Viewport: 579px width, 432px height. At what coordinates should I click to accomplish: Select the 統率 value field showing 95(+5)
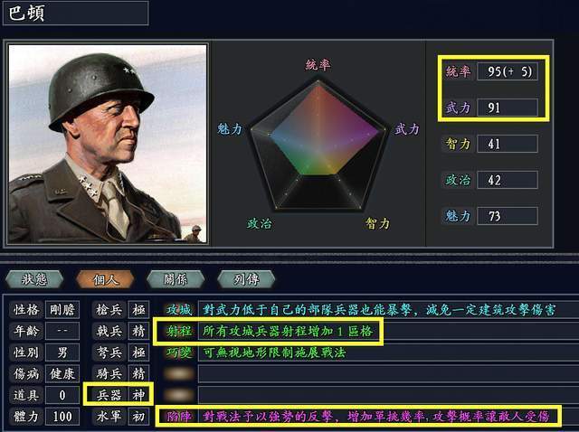coord(507,72)
